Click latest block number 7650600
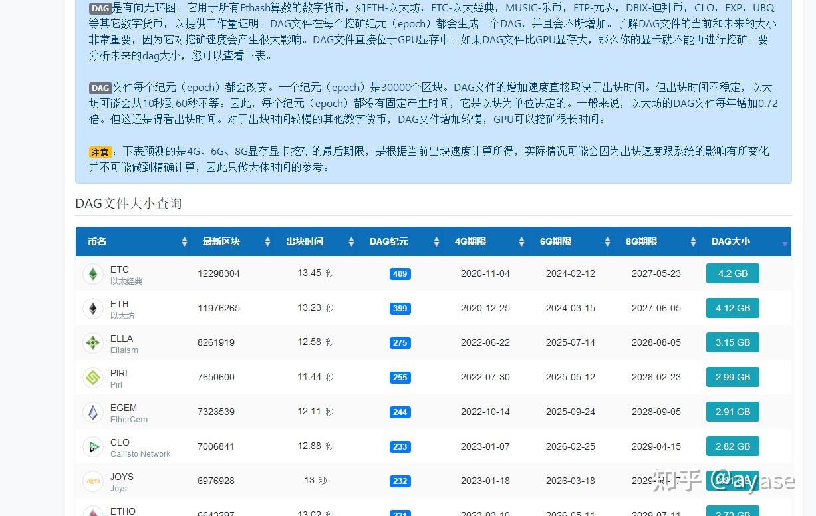The width and height of the screenshot is (816, 516). tap(216, 377)
